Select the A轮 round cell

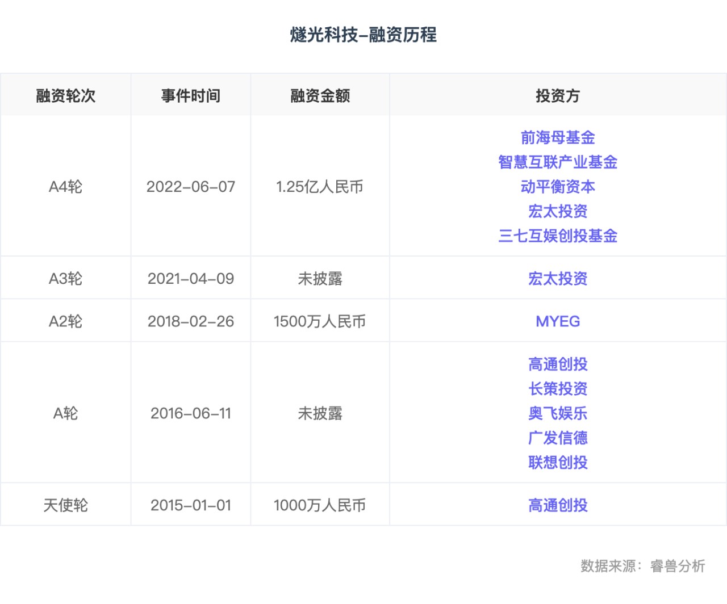click(x=66, y=413)
